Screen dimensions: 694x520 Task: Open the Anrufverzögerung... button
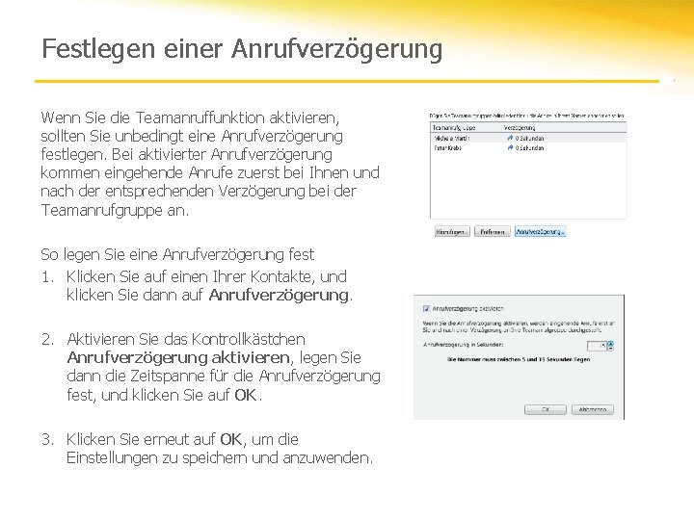pos(540,232)
